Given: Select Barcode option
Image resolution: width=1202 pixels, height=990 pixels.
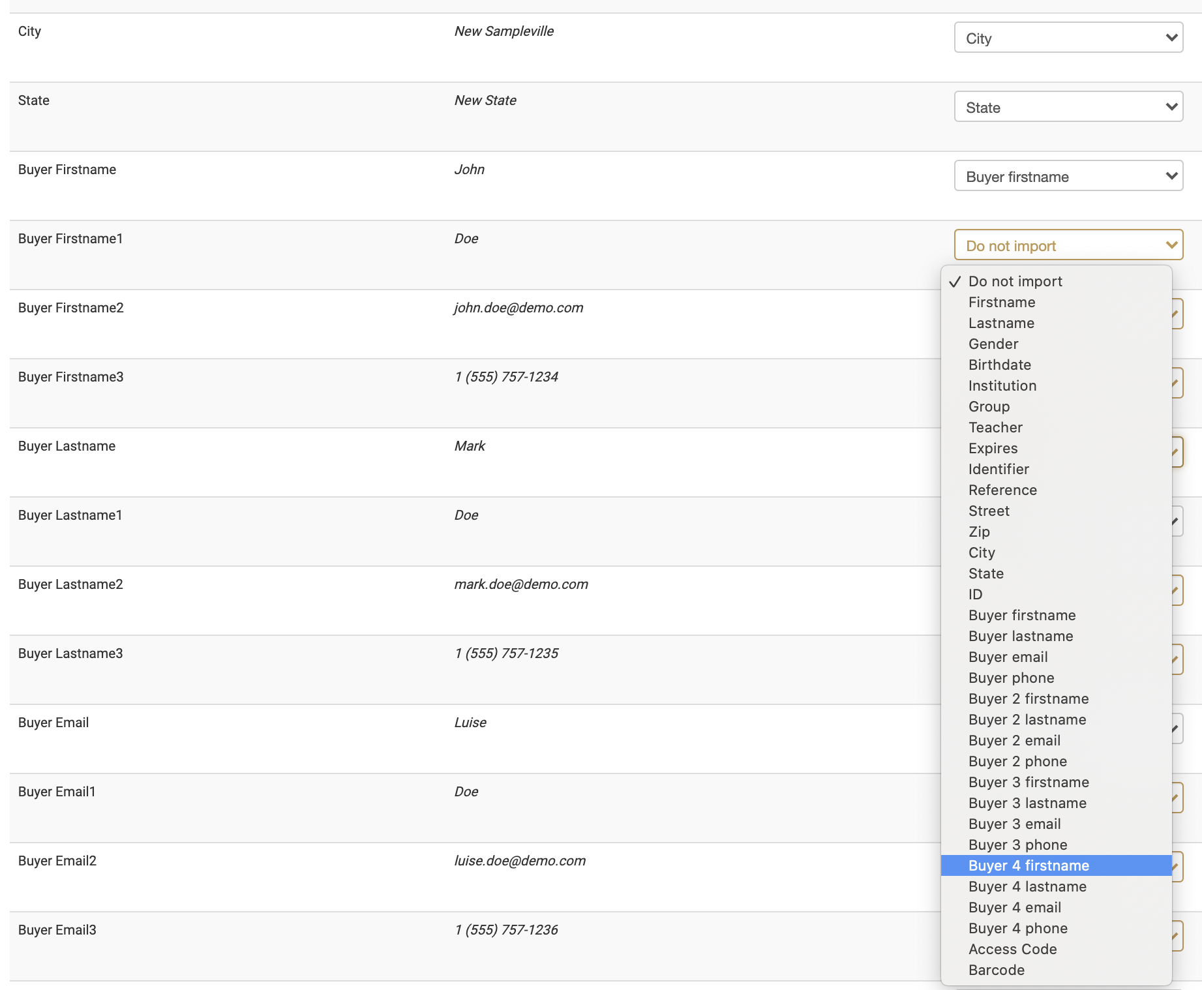Looking at the screenshot, I should (1057, 970).
